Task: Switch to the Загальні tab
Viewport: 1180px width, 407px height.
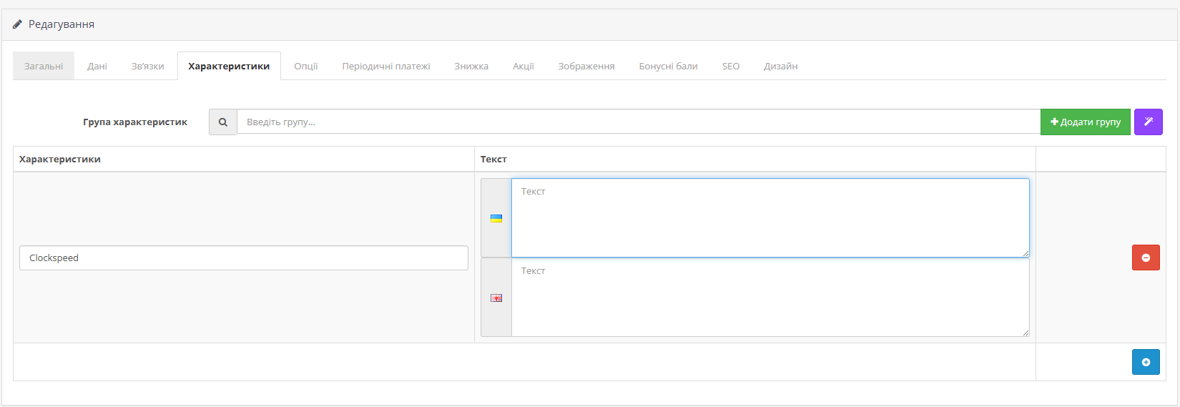Action: coord(44,66)
